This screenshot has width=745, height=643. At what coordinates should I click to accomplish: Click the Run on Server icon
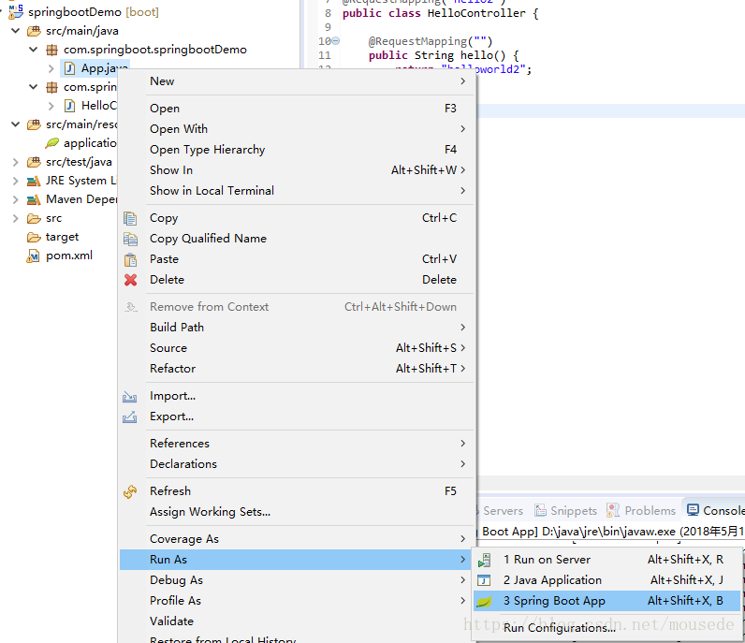[x=485, y=560]
